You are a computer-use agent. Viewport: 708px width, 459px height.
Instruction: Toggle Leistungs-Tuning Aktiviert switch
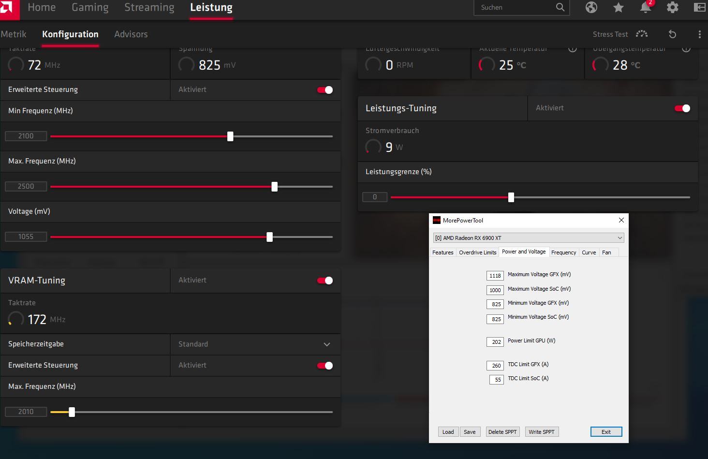click(x=682, y=108)
